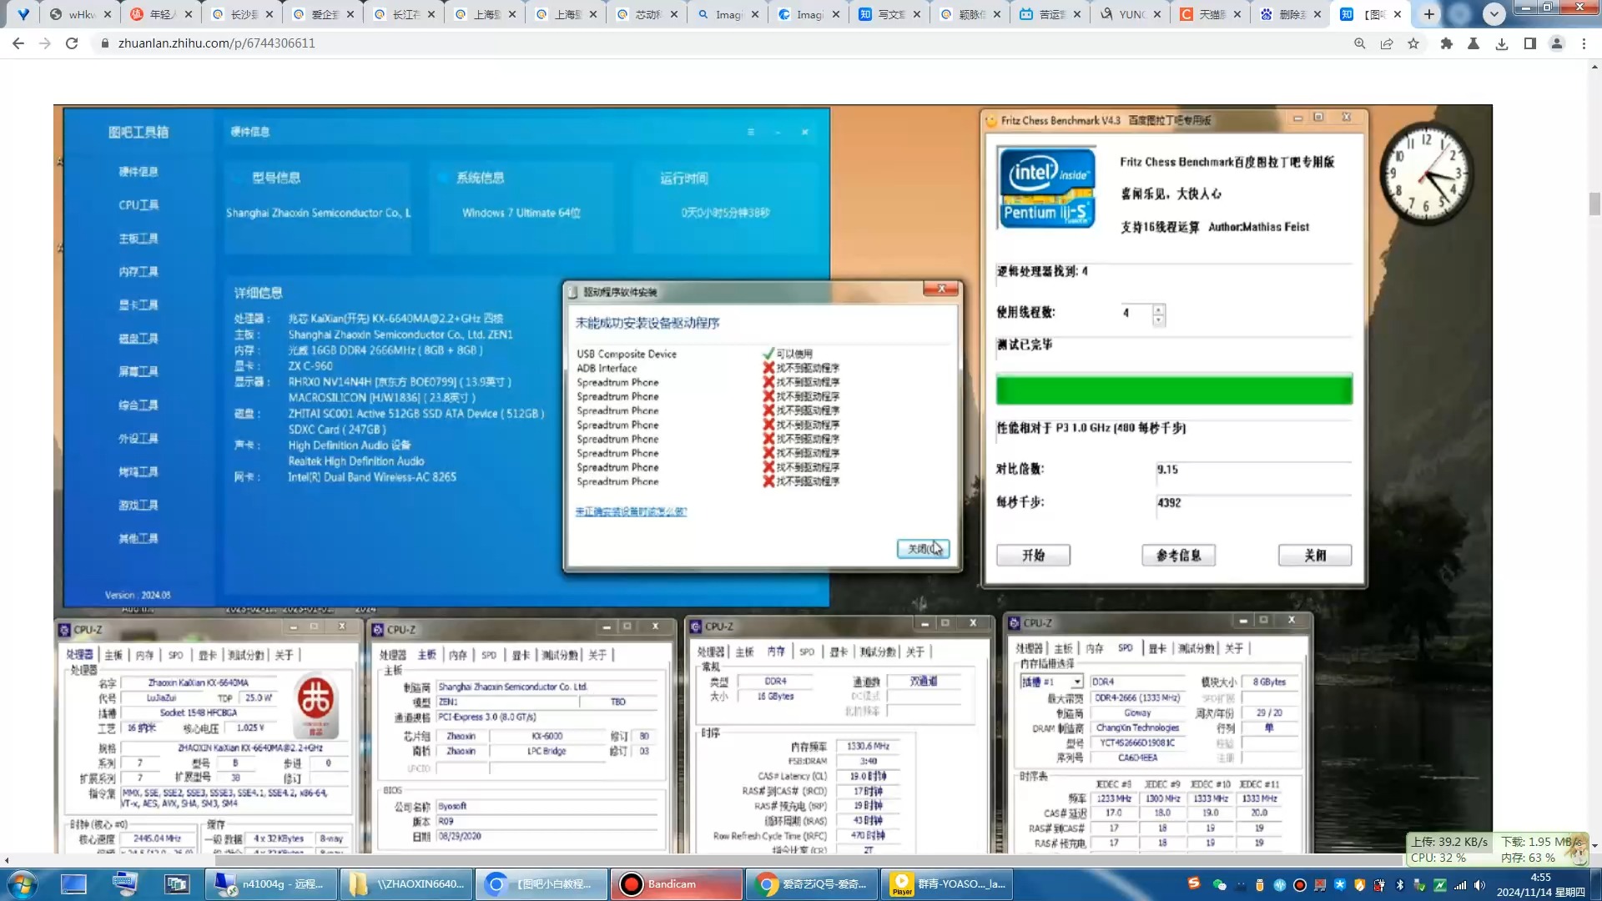Open Bandicam from the taskbar
The image size is (1602, 901).
click(677, 884)
